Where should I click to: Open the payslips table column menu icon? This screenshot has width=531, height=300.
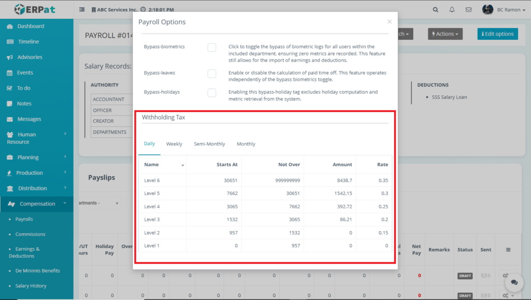[508, 250]
